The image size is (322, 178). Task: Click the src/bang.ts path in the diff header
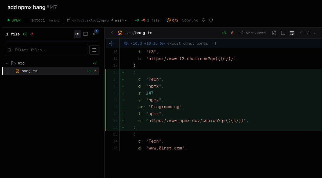click(x=139, y=33)
